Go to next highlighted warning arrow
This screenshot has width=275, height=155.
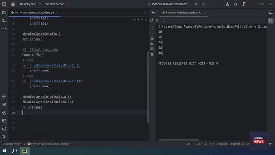[x=146, y=19]
